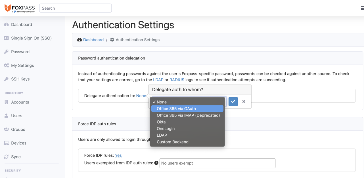Confirm delegation with the blue checkmark button
364x178 pixels.
tap(233, 101)
